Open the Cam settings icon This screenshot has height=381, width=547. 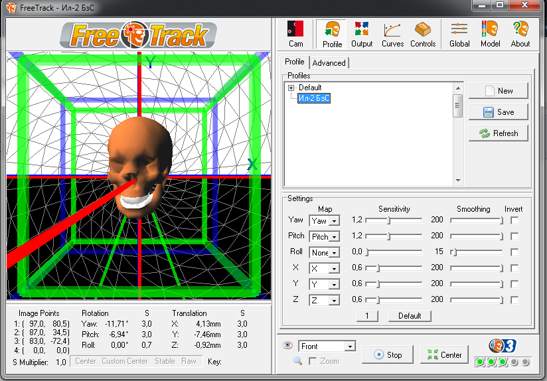295,33
